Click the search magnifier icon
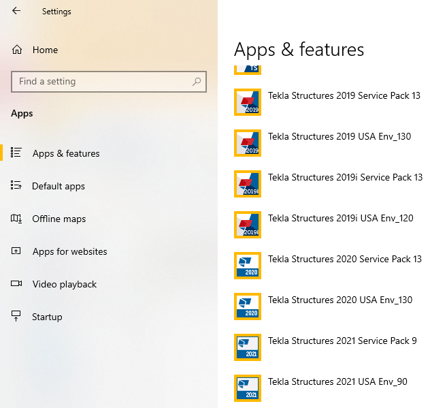This screenshot has height=408, width=430. pos(197,82)
